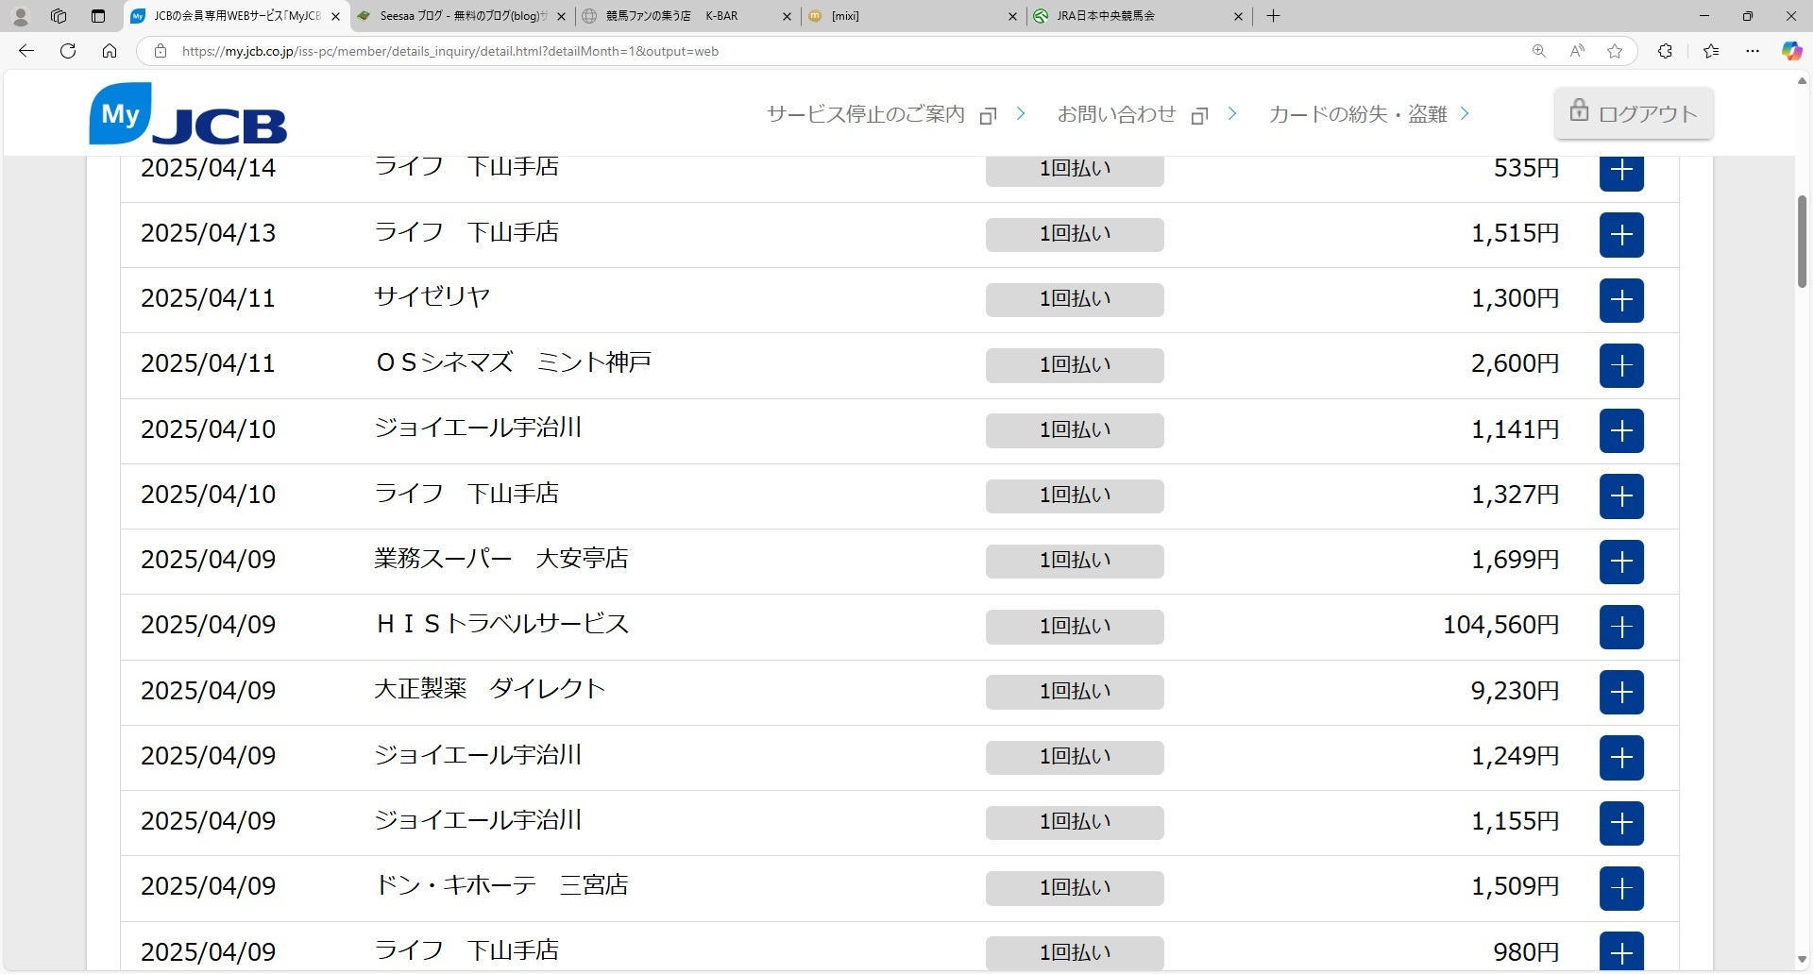The width and height of the screenshot is (1813, 974).
Task: Click the address bar URL
Action: point(449,51)
